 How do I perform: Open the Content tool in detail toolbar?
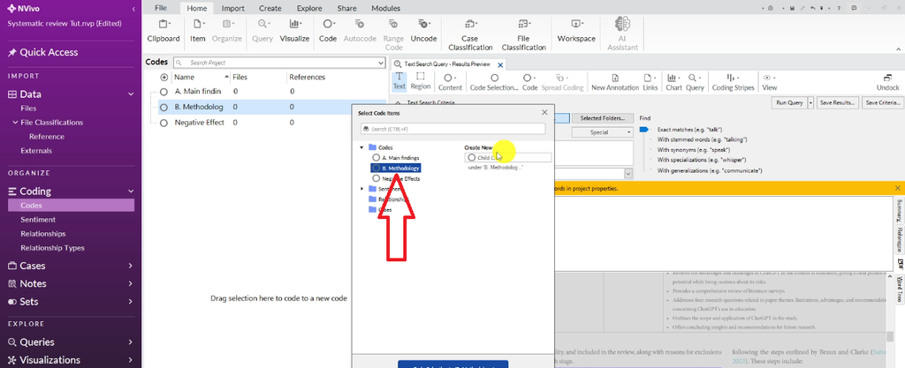(x=450, y=82)
